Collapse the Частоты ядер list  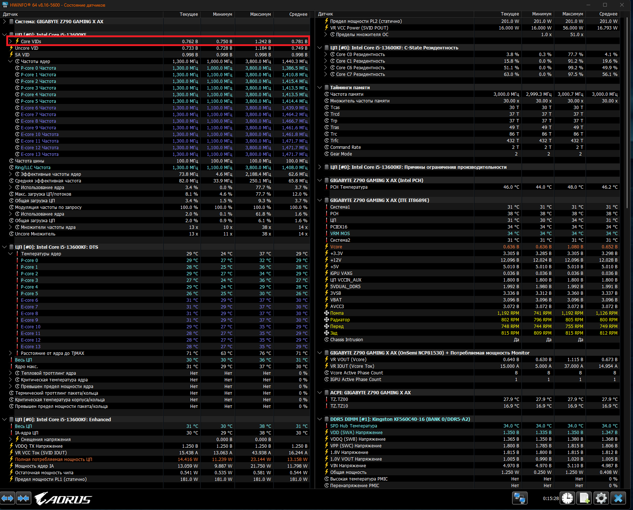coord(10,61)
